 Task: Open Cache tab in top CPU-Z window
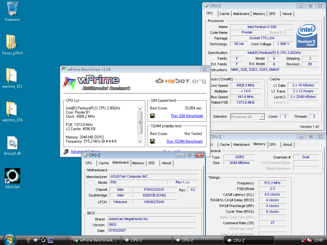coord(224,14)
